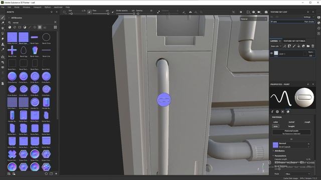Viewport: 321px width, 180px height.
Task: Open the Edit menu
Action: [9, 7]
